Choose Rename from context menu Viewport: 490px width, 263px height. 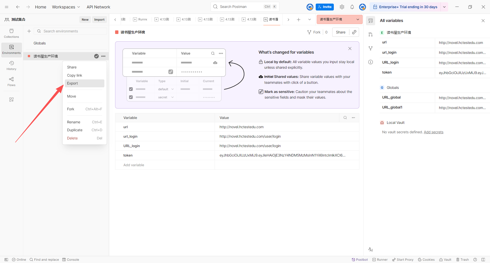(84, 122)
